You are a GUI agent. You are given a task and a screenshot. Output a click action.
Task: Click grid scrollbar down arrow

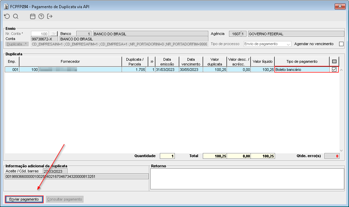pyautogui.click(x=341, y=150)
